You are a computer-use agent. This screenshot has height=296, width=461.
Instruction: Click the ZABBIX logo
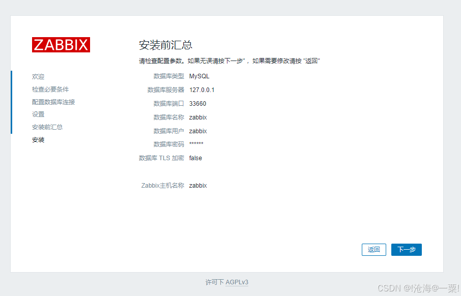pyautogui.click(x=61, y=45)
